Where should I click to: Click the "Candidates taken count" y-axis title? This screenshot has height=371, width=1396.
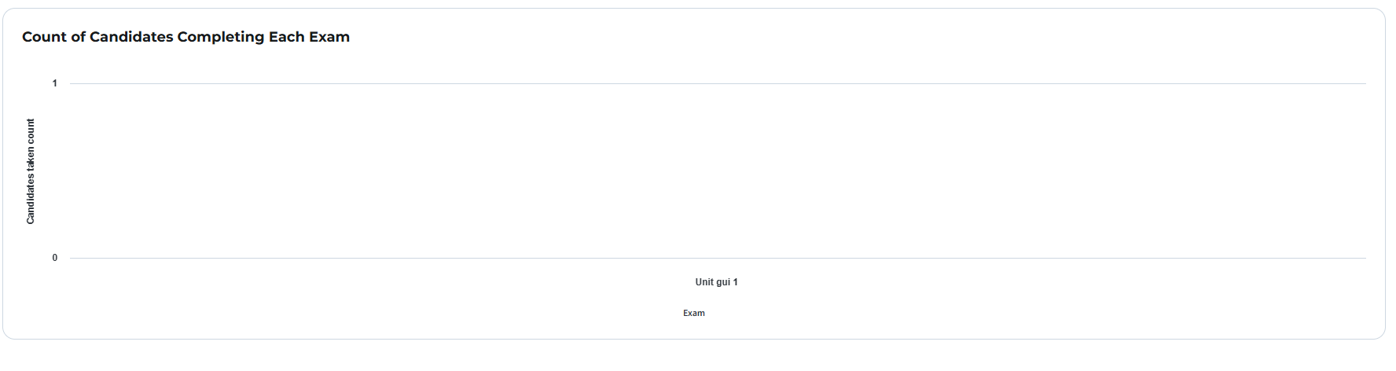pyautogui.click(x=31, y=171)
